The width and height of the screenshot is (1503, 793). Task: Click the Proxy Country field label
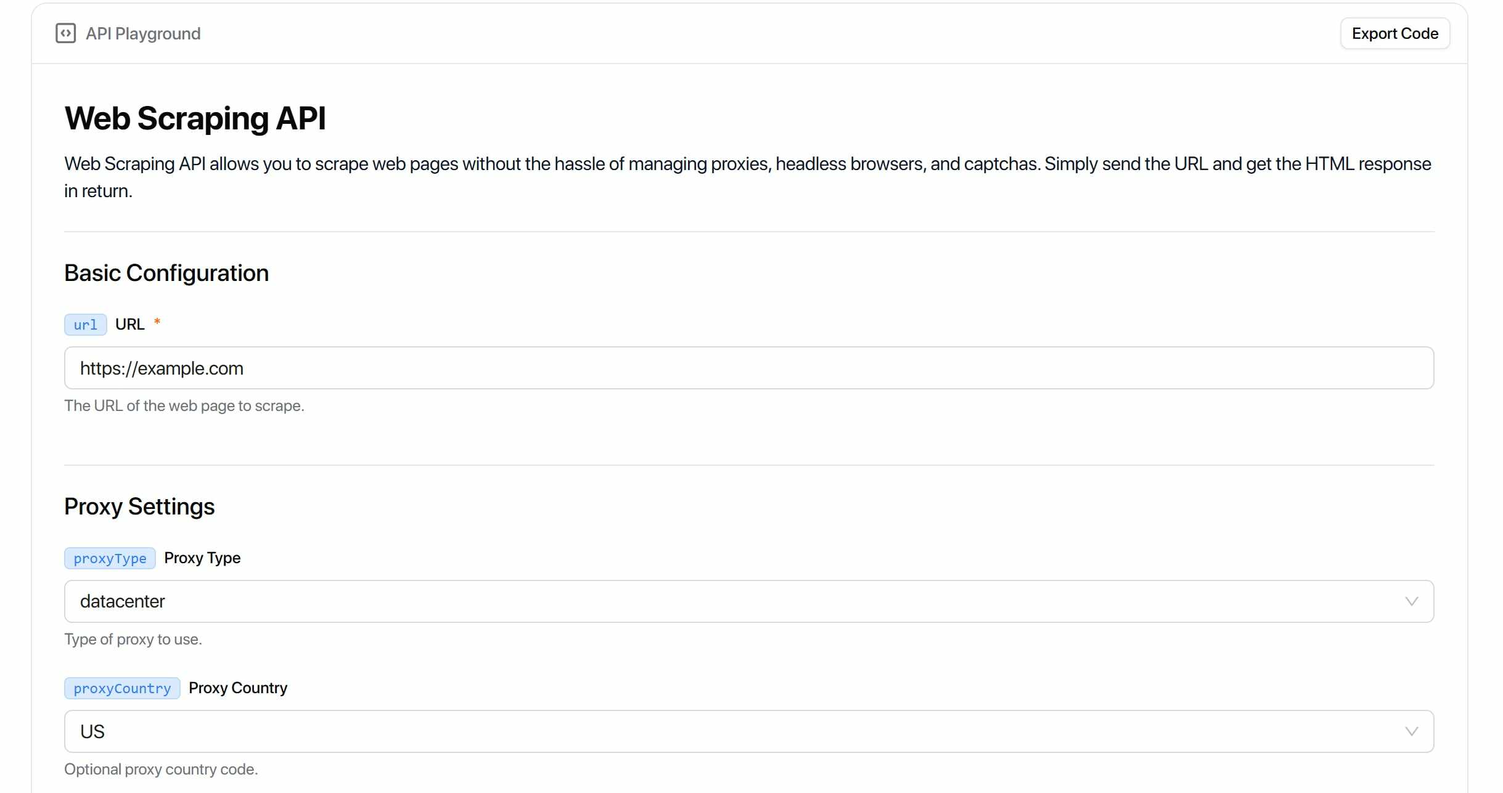pos(238,688)
